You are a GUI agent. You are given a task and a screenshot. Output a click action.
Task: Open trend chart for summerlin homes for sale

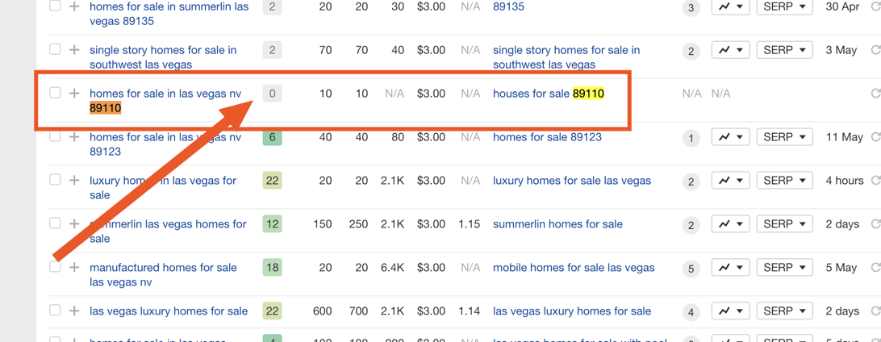tap(730, 224)
